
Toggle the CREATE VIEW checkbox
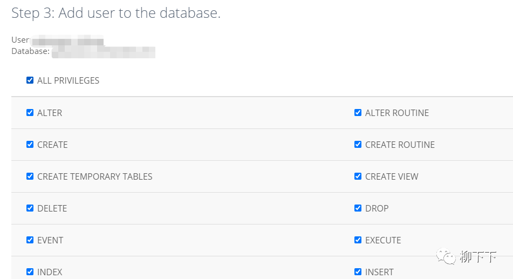(358, 176)
